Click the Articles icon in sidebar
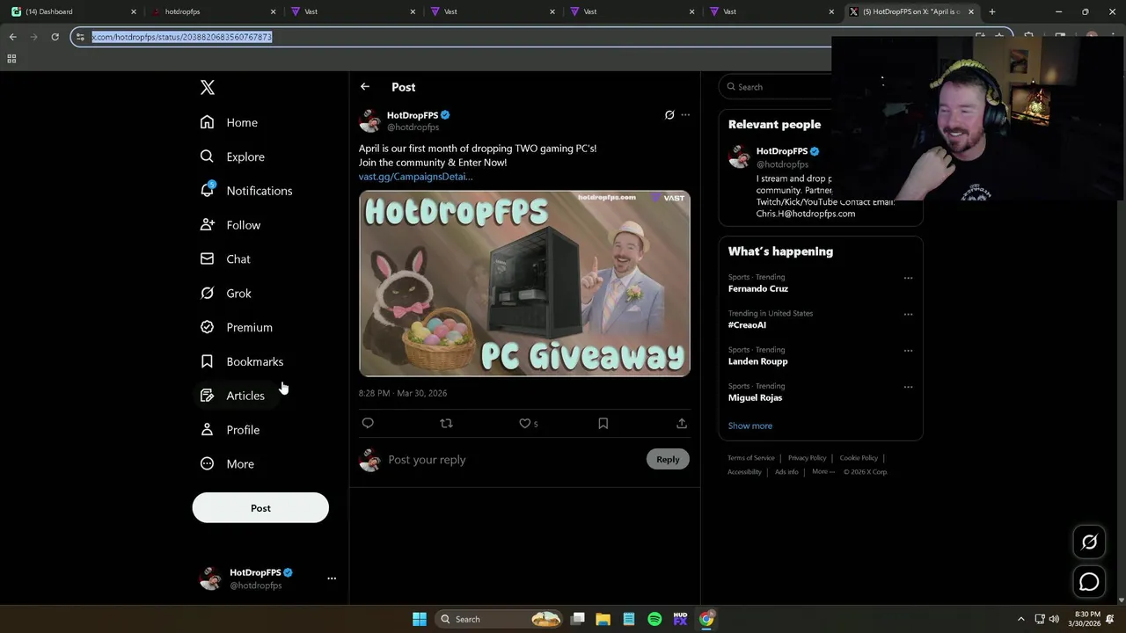Screen dimensions: 1126x633 (207, 396)
